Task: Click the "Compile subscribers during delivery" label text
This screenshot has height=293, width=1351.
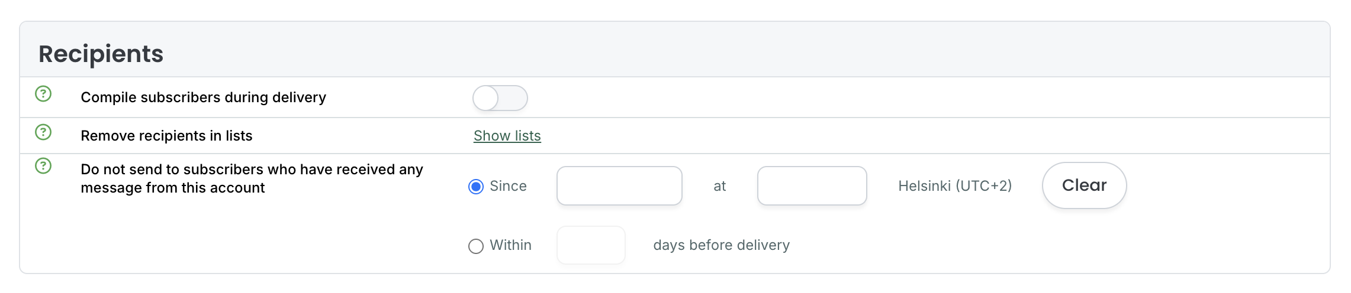Action: point(203,97)
